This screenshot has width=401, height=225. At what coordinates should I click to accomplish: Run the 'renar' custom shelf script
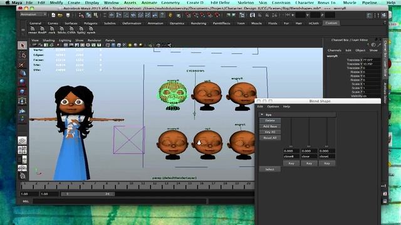point(33,31)
